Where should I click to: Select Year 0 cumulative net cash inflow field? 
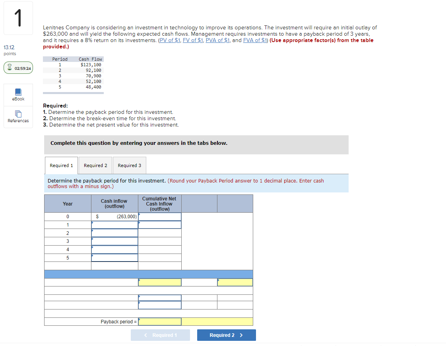coord(160,217)
